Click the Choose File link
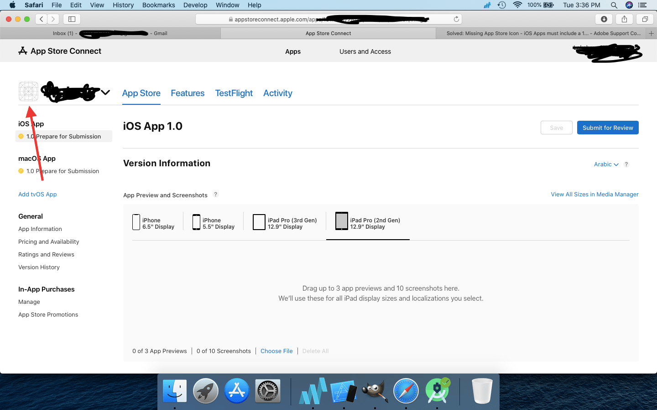This screenshot has width=657, height=410. (276, 351)
